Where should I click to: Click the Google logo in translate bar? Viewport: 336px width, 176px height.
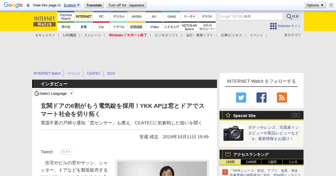pos(13,5)
